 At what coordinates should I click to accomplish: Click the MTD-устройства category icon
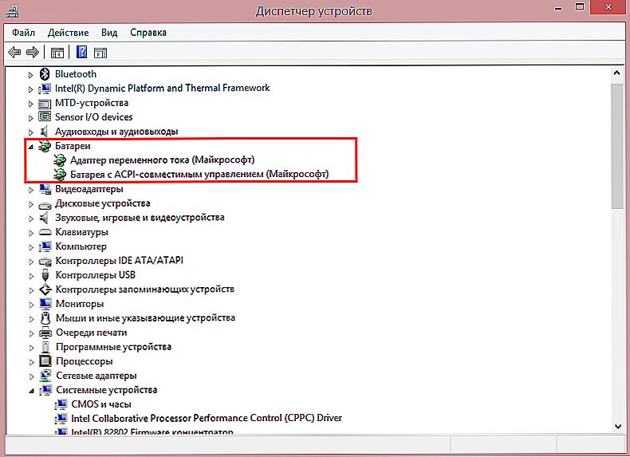click(45, 104)
